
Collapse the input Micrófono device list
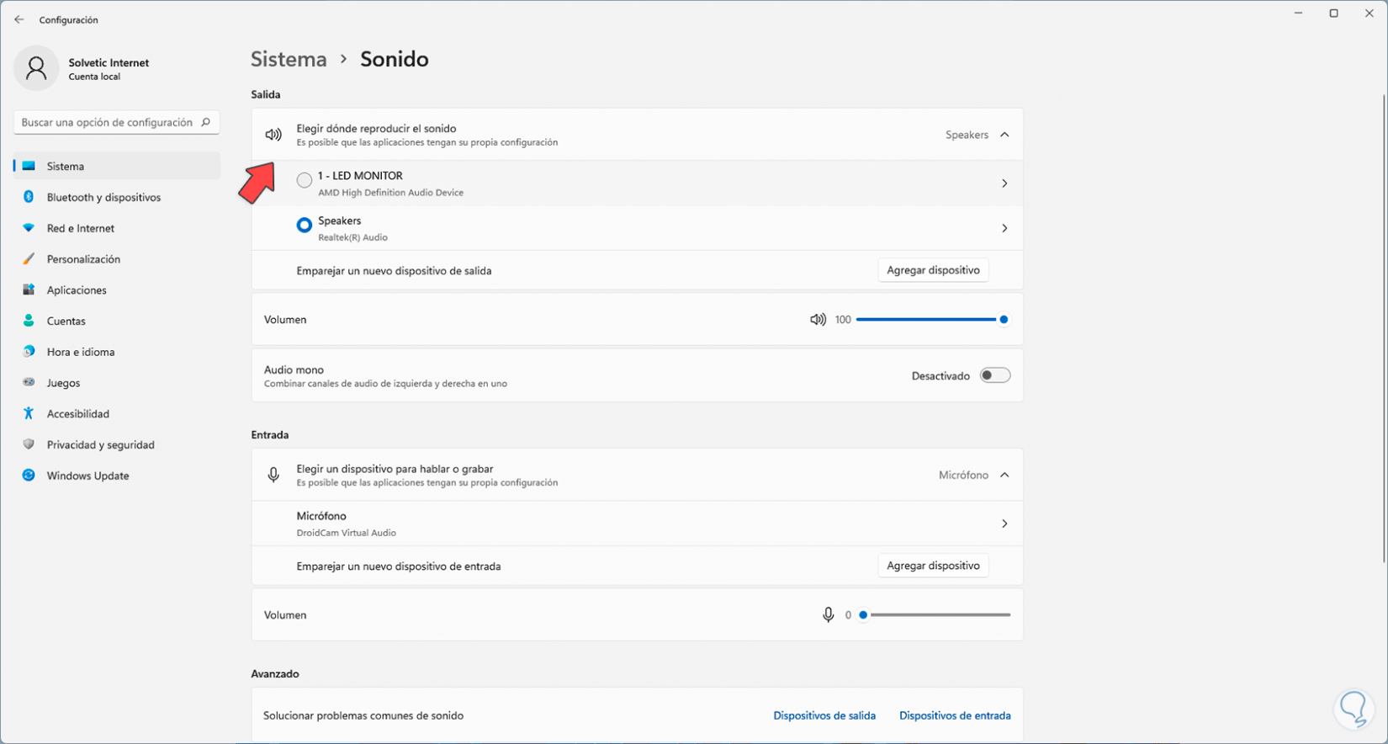pos(1004,476)
